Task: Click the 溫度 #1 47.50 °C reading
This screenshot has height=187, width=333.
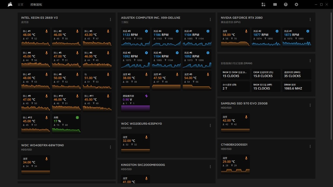Action: pyautogui.click(x=159, y=78)
